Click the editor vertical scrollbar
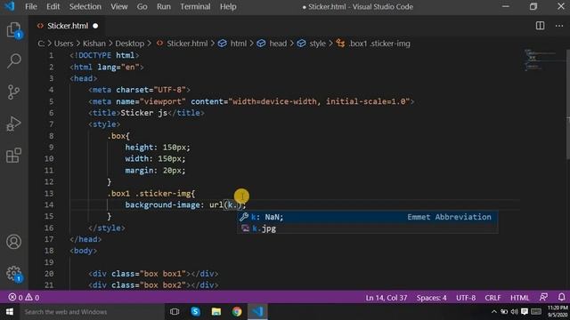 click(567, 105)
